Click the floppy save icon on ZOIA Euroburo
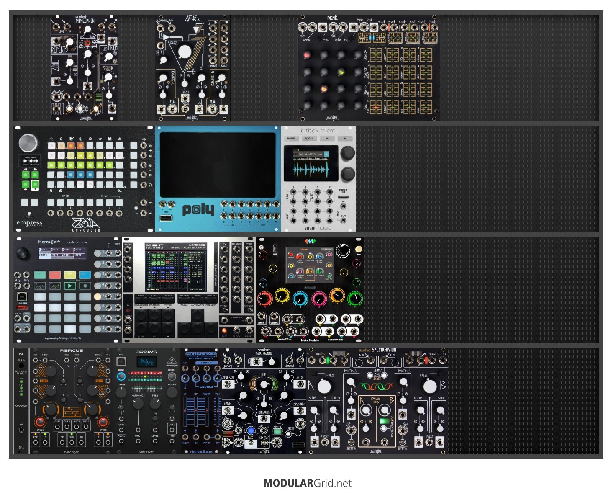Viewport: 616px width, 492px height. (x=109, y=139)
